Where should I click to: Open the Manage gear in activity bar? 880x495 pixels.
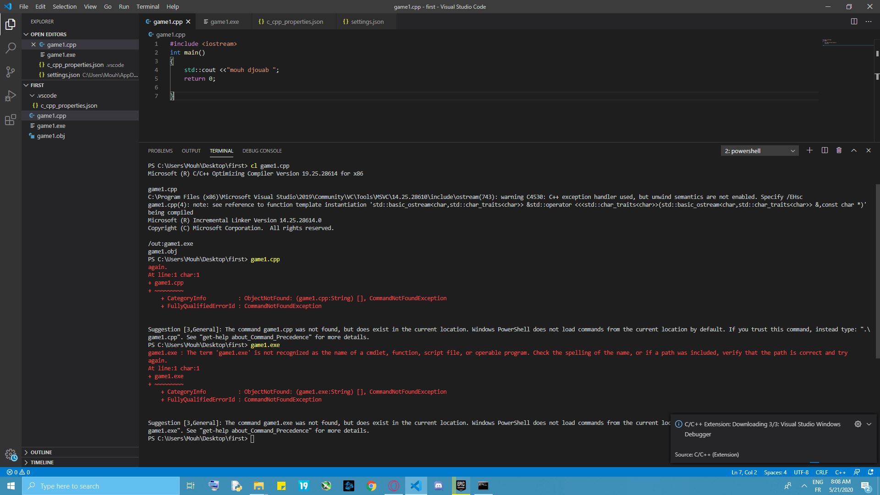pos(11,455)
